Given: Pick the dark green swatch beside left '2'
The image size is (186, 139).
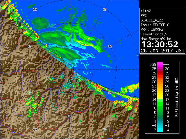Looking at the screenshot, I should pos(160,117).
